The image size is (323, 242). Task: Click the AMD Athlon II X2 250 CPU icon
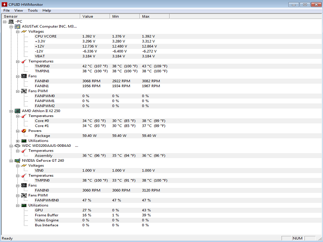pos(17,111)
